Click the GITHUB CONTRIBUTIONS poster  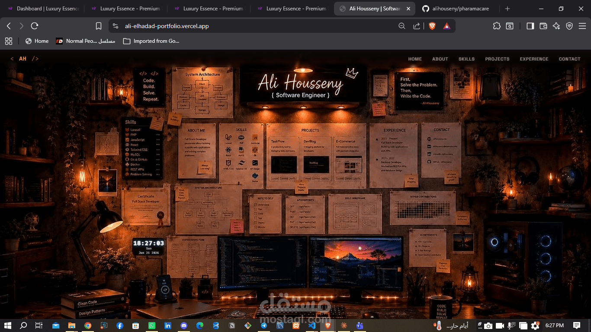423,208
